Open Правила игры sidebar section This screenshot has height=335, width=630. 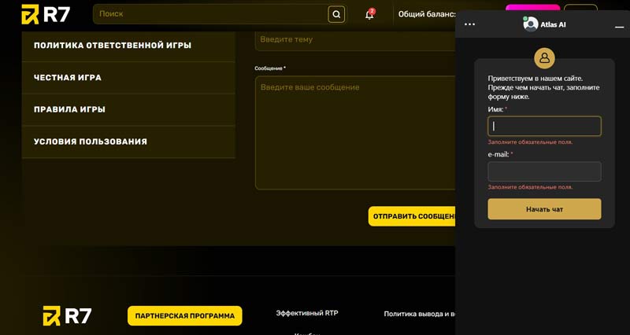pos(69,109)
